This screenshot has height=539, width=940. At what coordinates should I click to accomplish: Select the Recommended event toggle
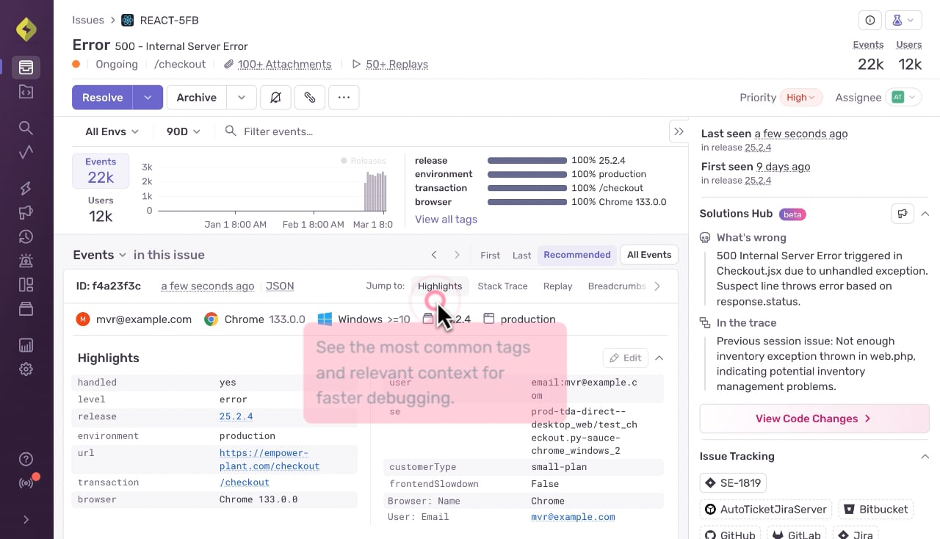pyautogui.click(x=577, y=255)
